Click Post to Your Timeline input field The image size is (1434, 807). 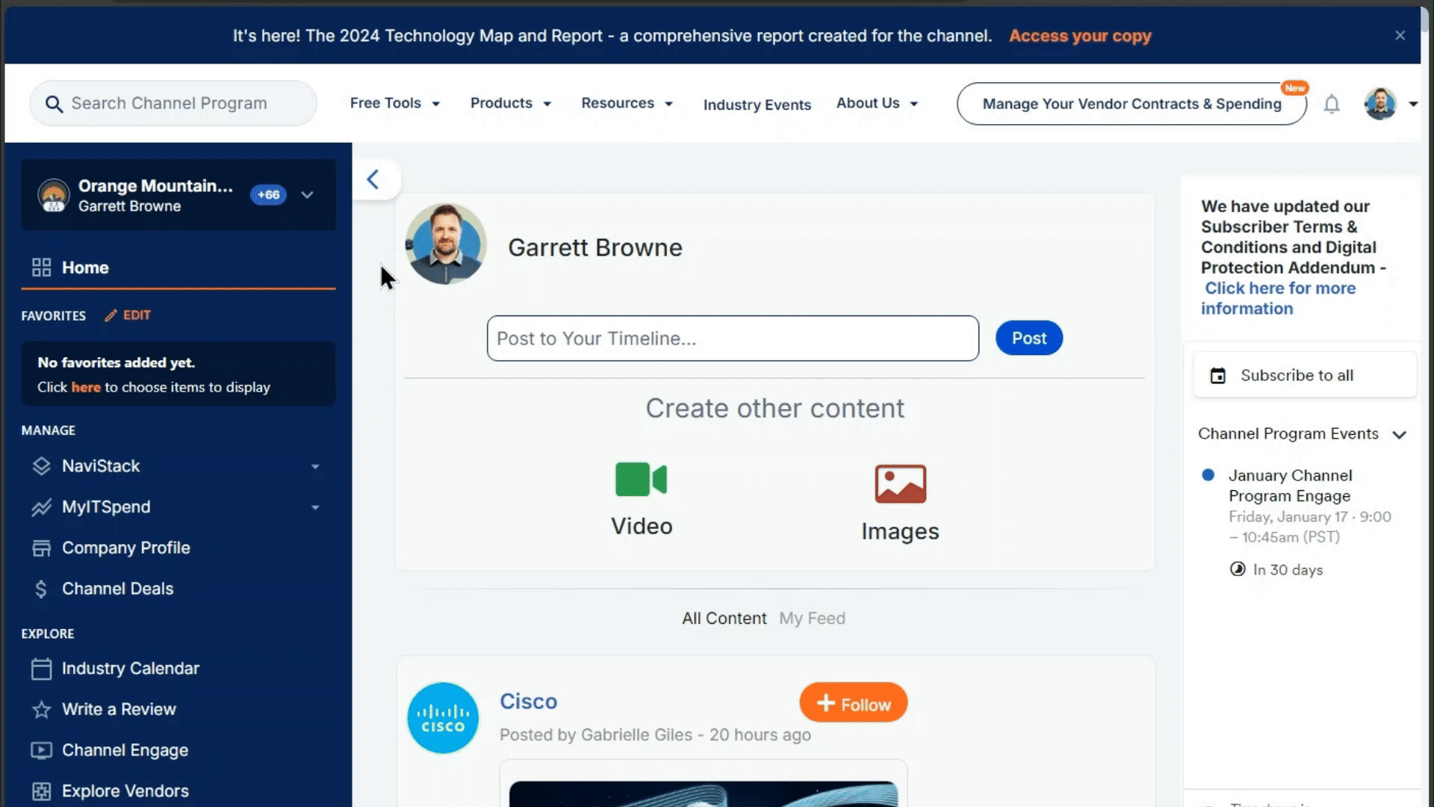(732, 338)
